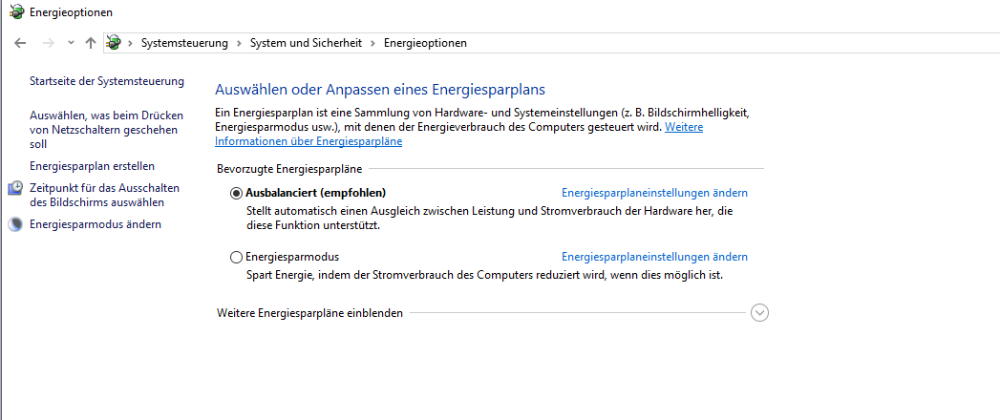Open dropdown chevron after Systemsteuerung breadcrumb
This screenshot has width=1000, height=420.
point(240,43)
